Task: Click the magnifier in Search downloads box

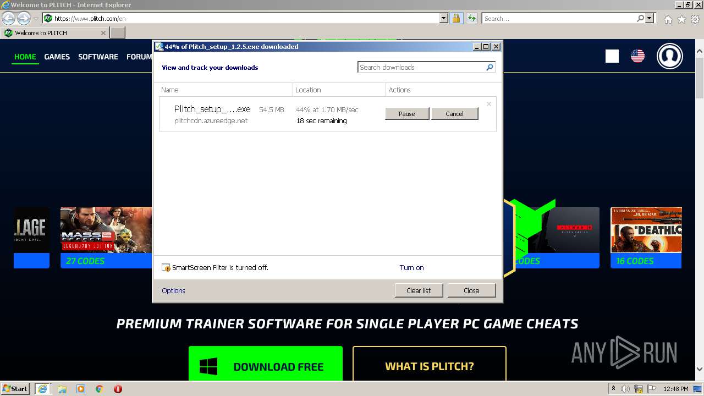Action: click(490, 67)
